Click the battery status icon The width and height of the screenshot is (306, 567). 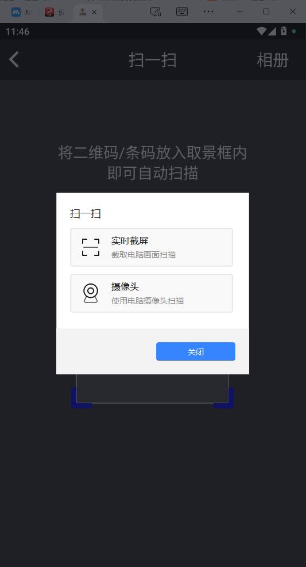point(284,31)
